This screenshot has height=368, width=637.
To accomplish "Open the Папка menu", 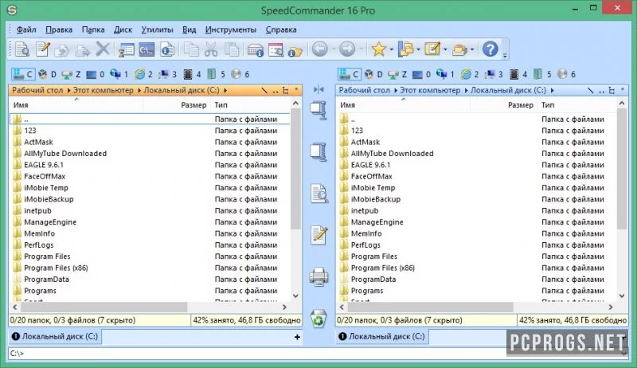I will 93,29.
